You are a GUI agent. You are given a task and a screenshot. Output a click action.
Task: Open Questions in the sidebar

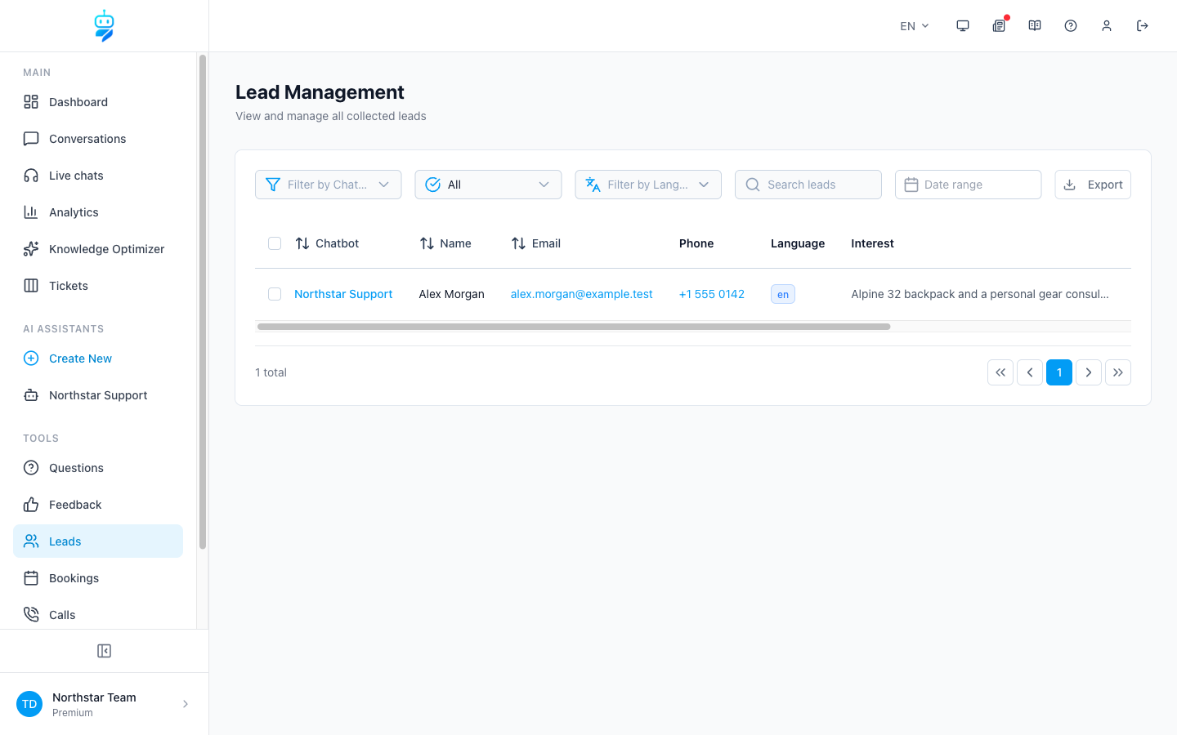tap(98, 468)
